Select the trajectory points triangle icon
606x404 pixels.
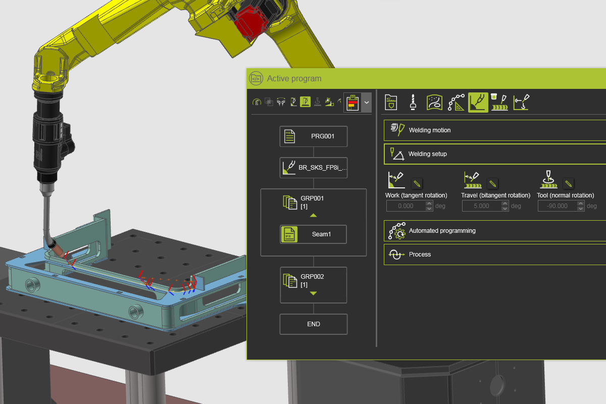(x=457, y=102)
